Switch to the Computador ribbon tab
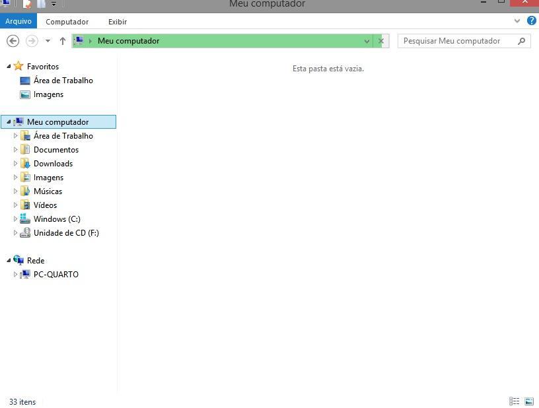 [x=67, y=22]
